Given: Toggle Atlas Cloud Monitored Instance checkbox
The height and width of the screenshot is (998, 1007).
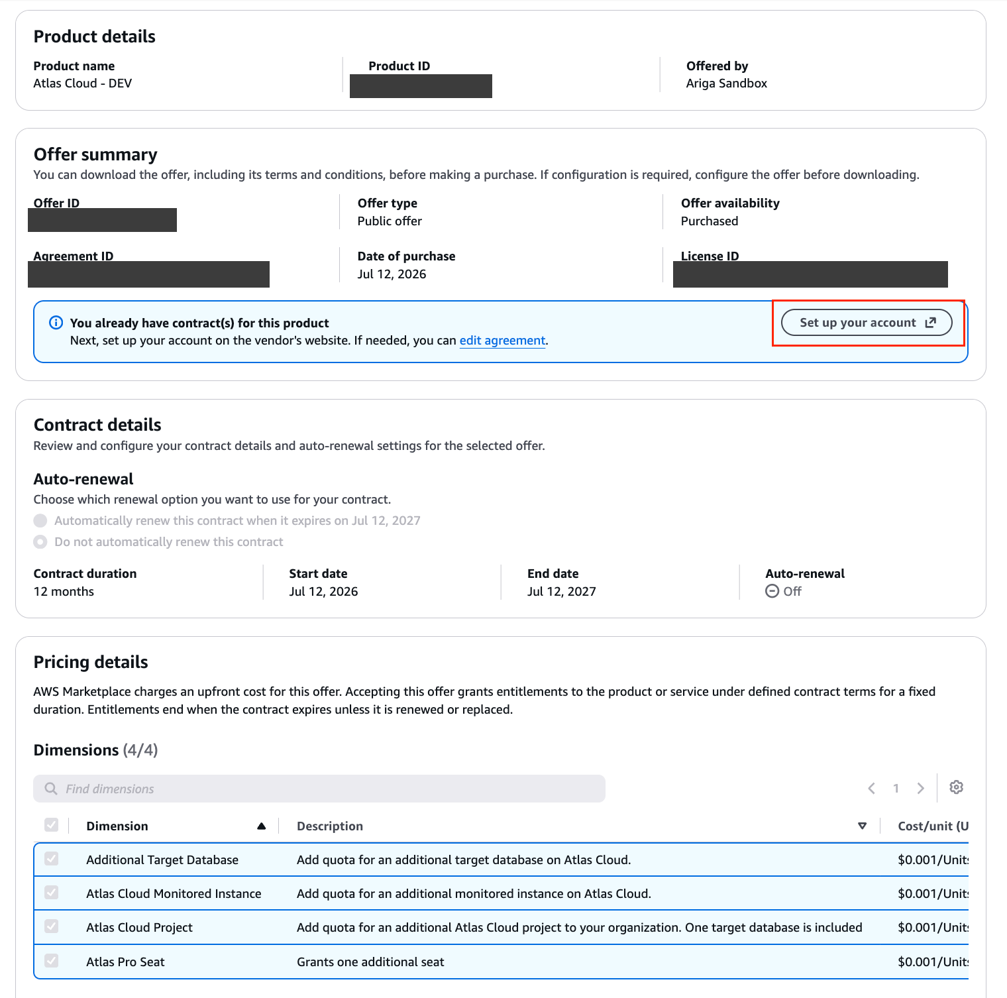Looking at the screenshot, I should tap(51, 893).
